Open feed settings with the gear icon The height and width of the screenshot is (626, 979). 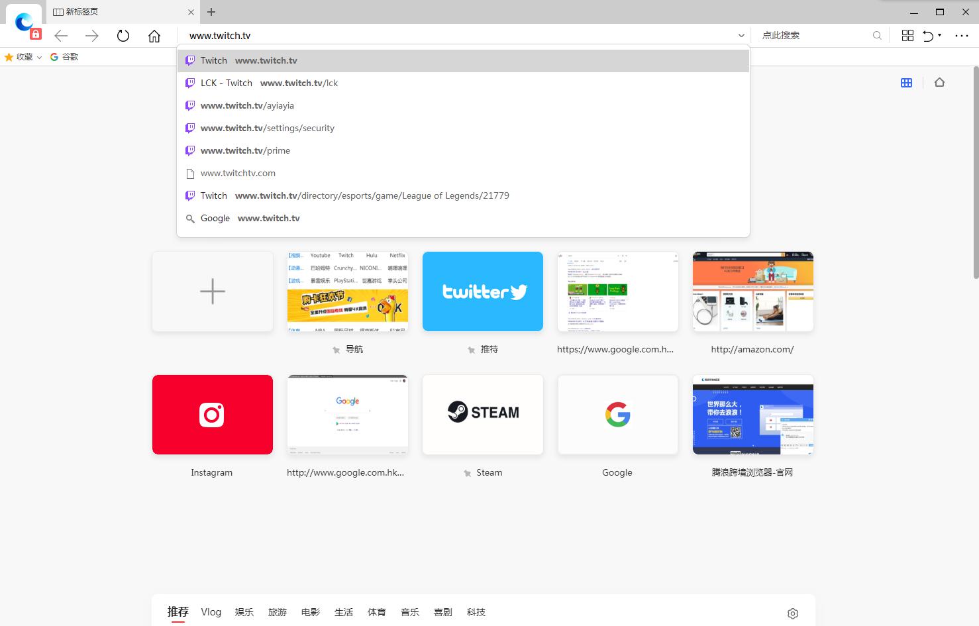tap(793, 613)
